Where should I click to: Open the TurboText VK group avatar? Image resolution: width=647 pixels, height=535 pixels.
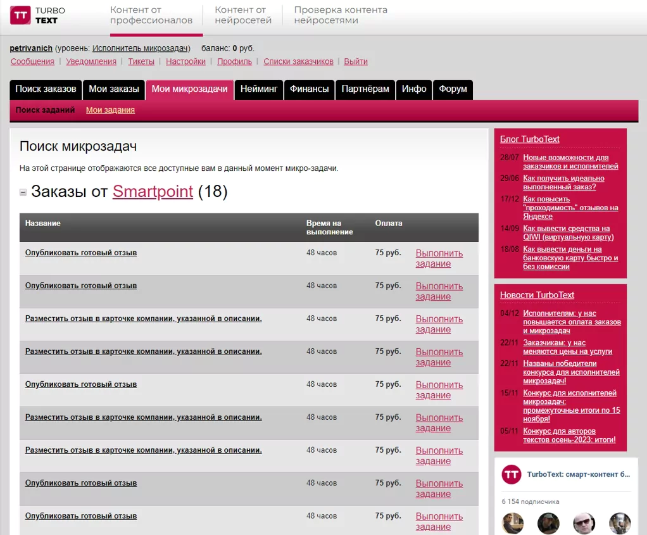(512, 474)
